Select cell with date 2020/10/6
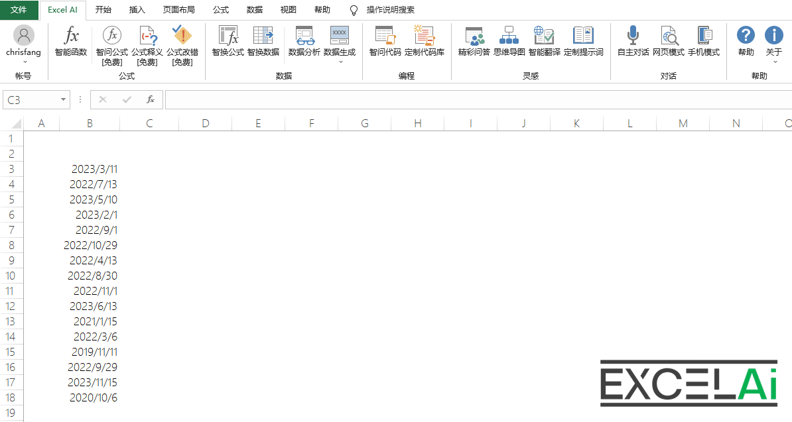792x422 pixels. [x=90, y=397]
